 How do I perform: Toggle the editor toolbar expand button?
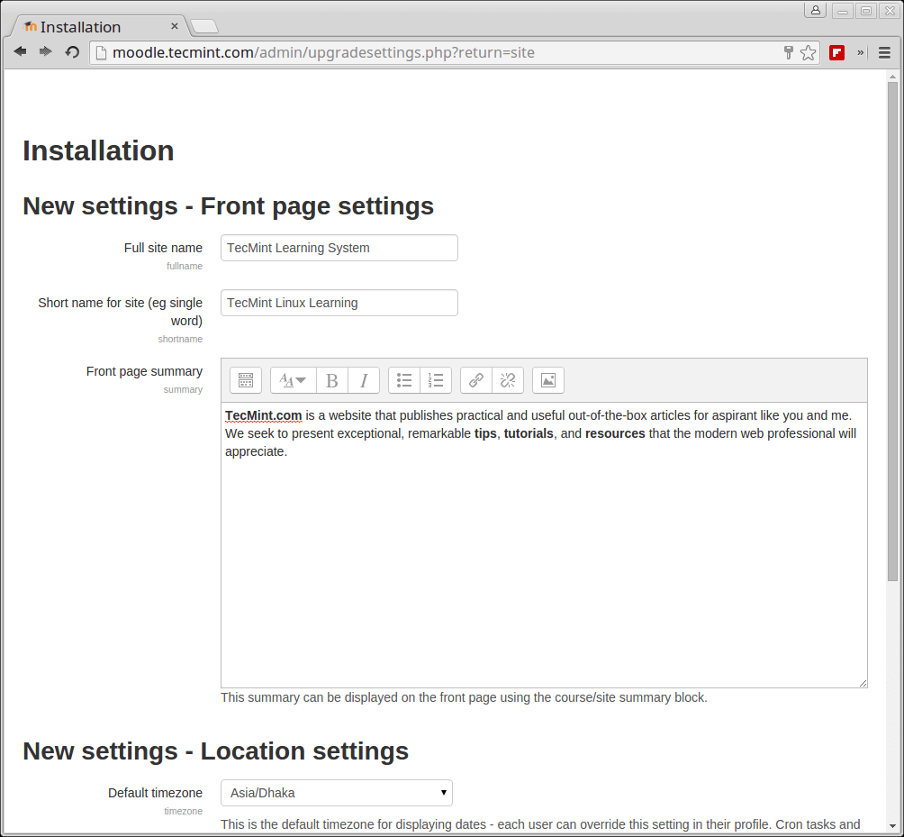click(x=245, y=380)
